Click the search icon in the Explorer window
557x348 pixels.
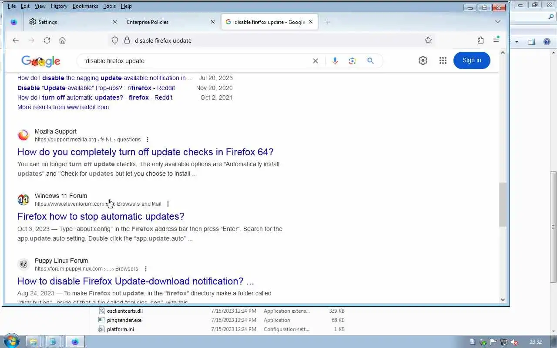pyautogui.click(x=550, y=17)
